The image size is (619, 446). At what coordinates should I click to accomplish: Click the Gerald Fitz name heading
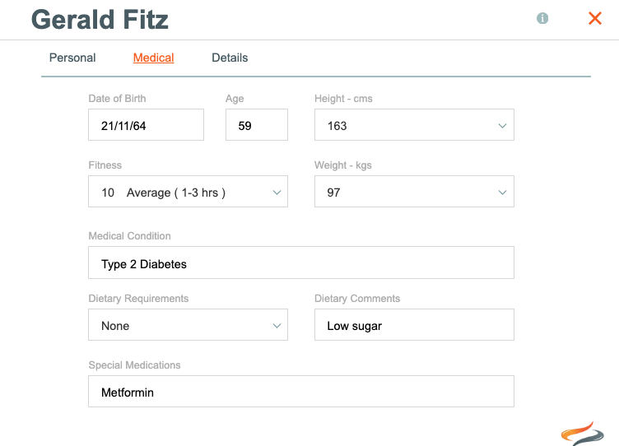coord(100,20)
